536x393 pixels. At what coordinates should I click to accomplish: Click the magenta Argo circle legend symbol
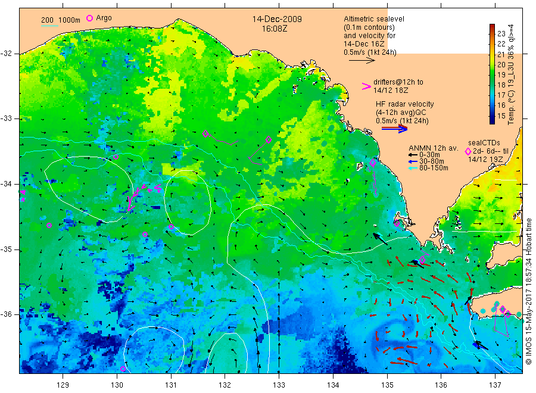89,18
